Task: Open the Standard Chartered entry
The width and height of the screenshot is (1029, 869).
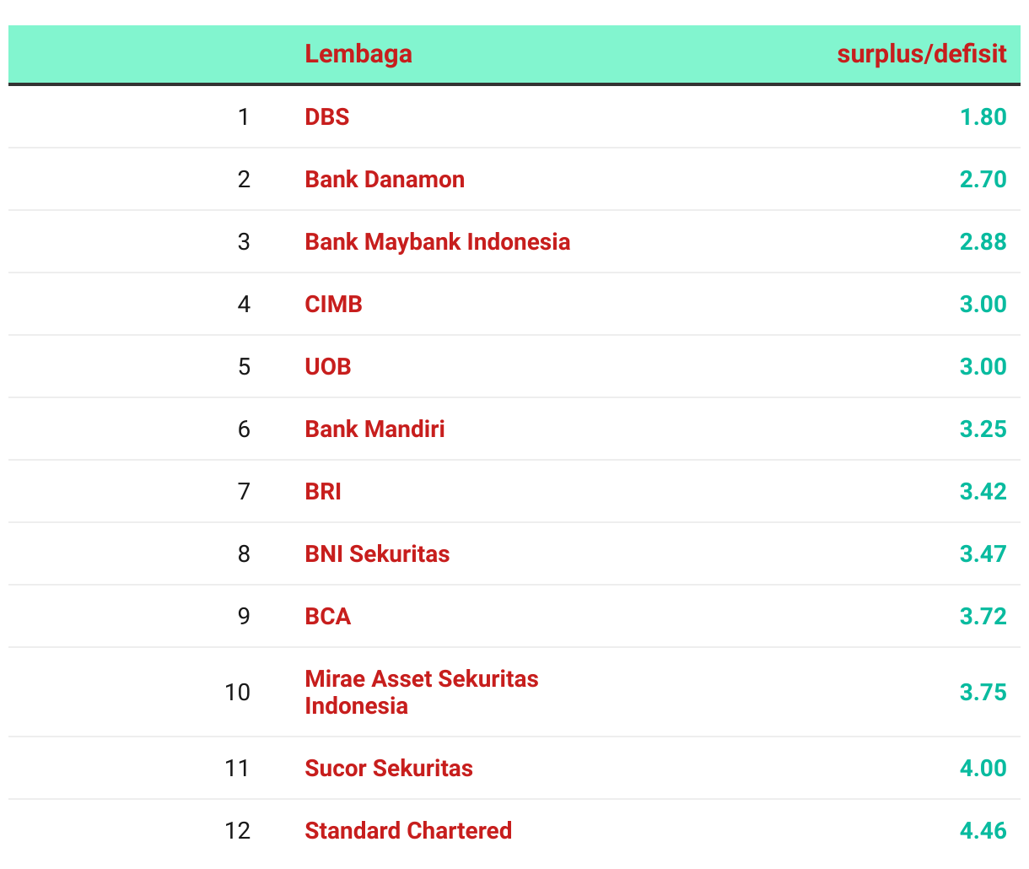Action: click(408, 830)
